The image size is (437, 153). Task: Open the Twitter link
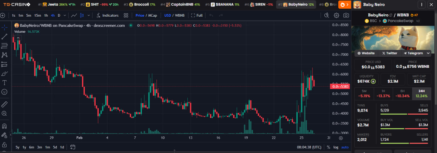390,53
